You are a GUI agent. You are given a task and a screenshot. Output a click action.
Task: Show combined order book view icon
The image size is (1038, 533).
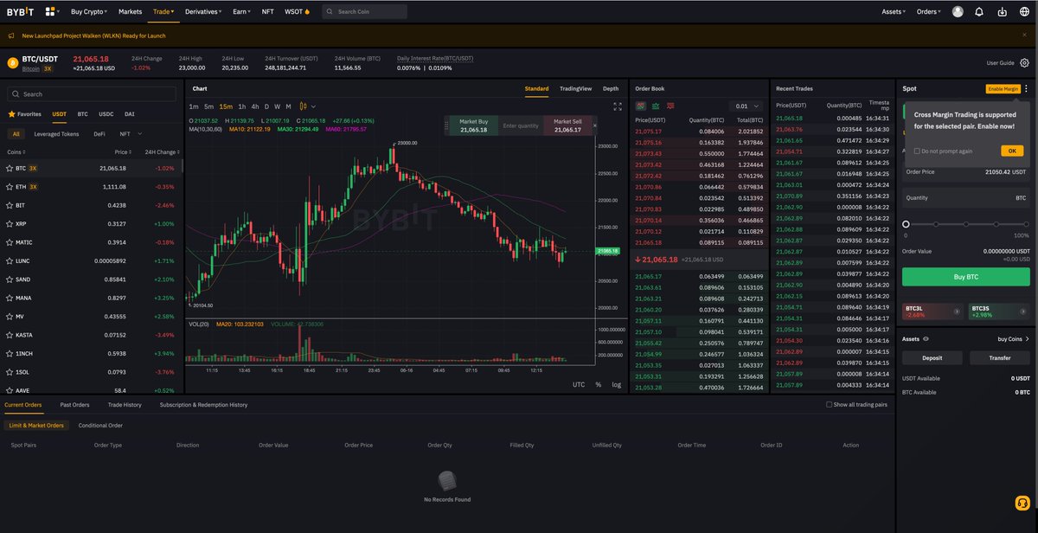coord(640,106)
